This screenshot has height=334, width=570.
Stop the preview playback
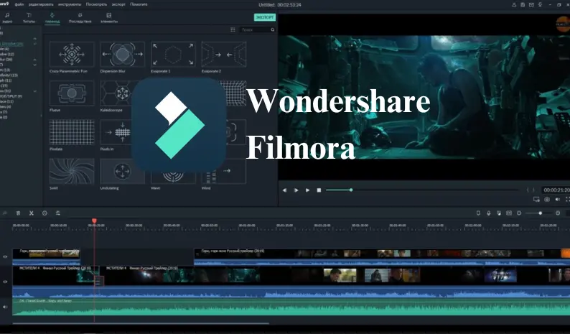[x=319, y=190]
